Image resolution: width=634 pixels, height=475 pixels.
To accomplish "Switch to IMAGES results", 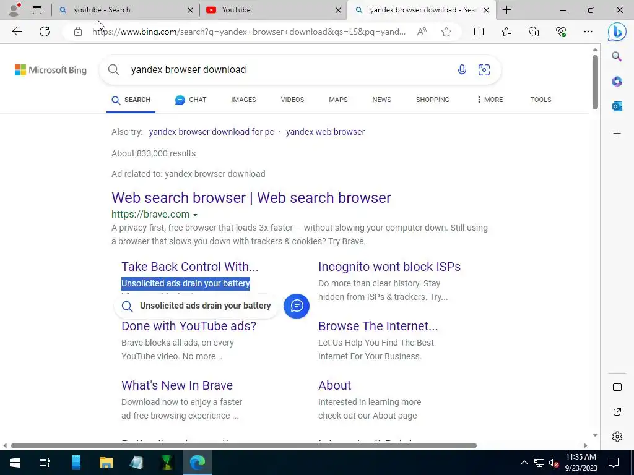I will [243, 100].
